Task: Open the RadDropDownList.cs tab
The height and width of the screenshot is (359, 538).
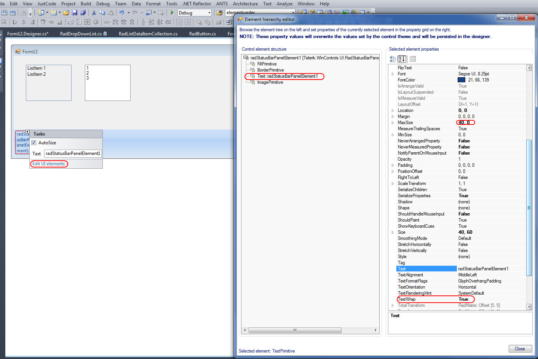Action: [x=83, y=34]
